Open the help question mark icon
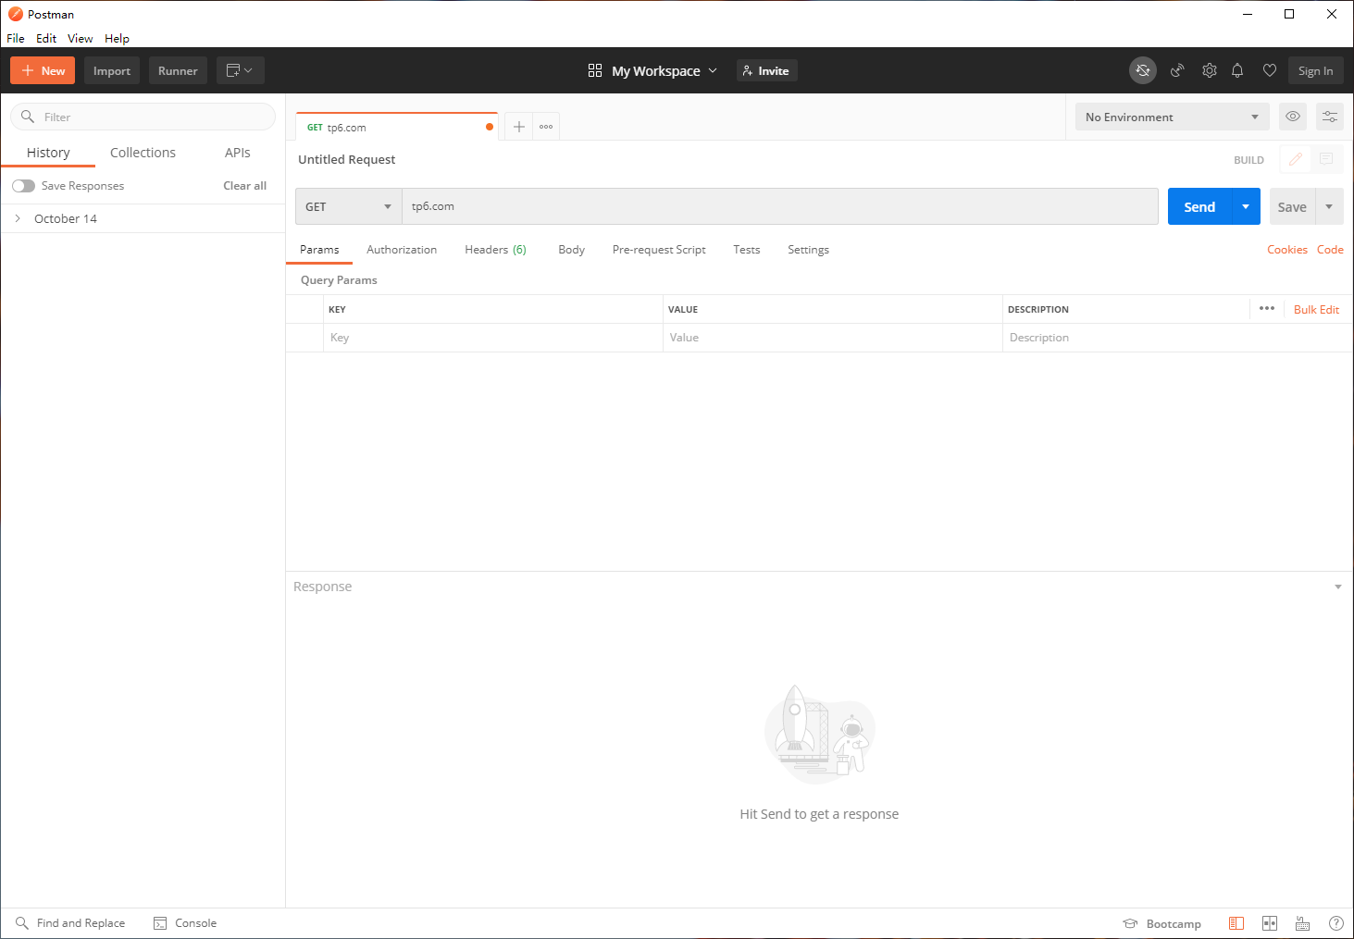This screenshot has width=1354, height=939. 1336,923
